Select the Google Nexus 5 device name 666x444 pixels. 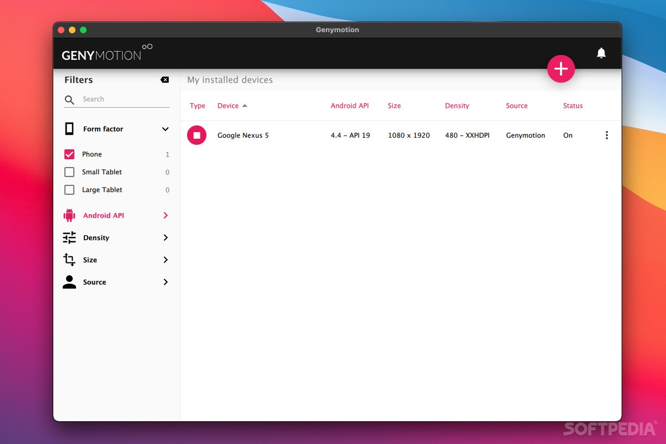point(243,135)
